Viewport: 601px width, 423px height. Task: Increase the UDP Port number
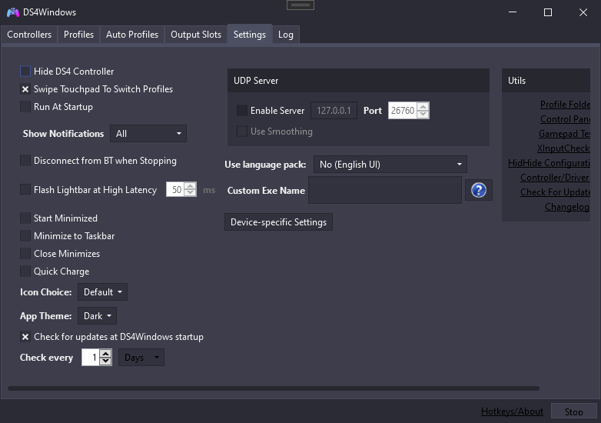coord(423,107)
